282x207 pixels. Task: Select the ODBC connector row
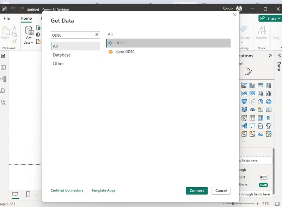[168, 43]
